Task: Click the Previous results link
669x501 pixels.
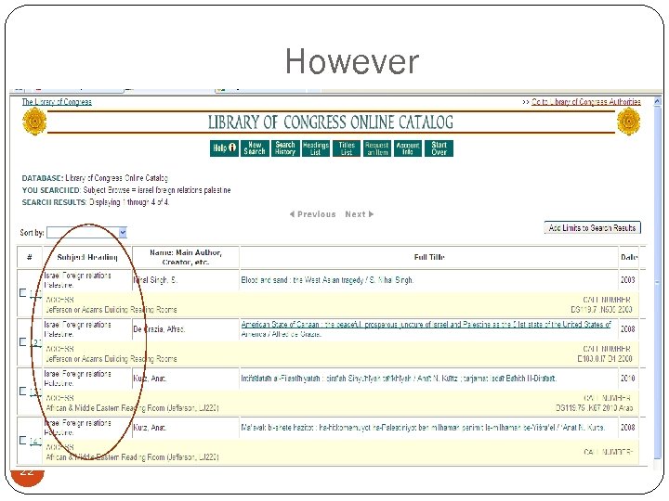Action: (x=312, y=214)
